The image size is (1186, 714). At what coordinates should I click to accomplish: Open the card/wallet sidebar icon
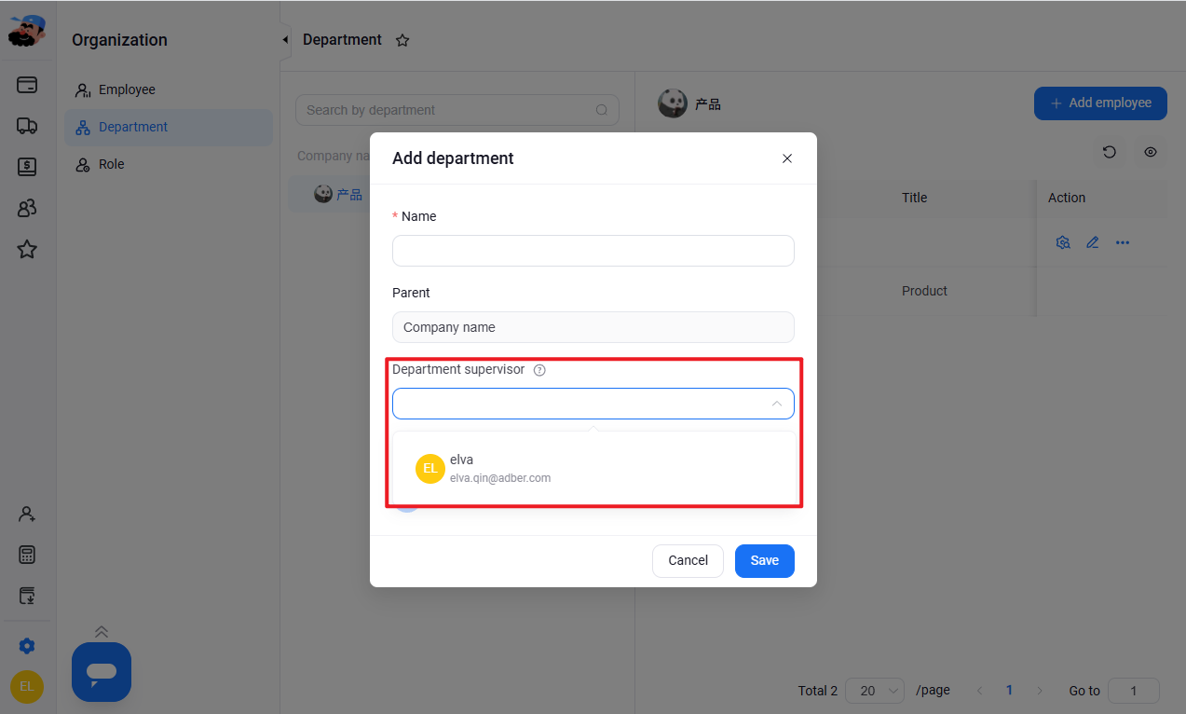[x=27, y=85]
